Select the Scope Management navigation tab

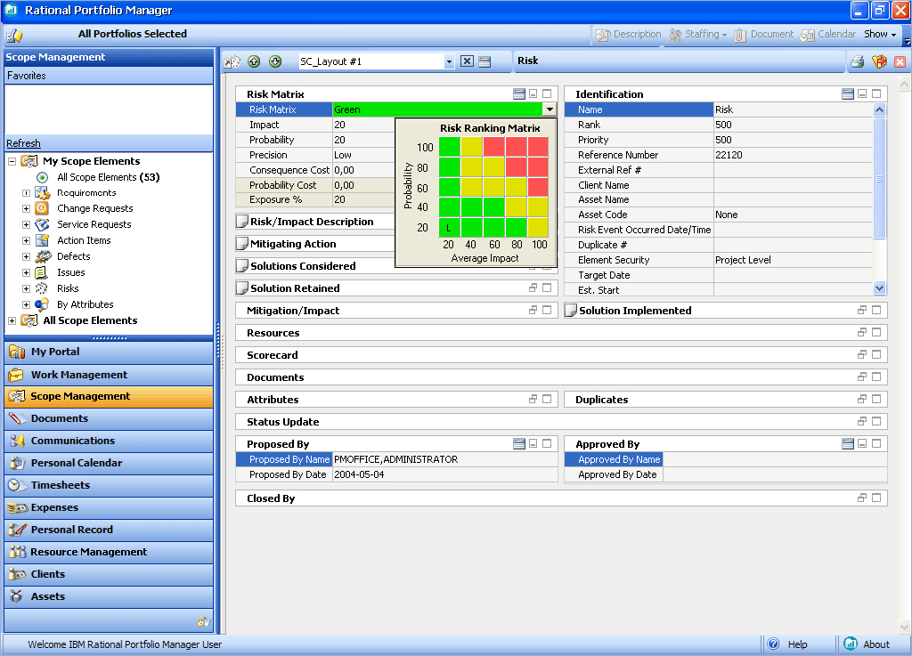point(109,396)
